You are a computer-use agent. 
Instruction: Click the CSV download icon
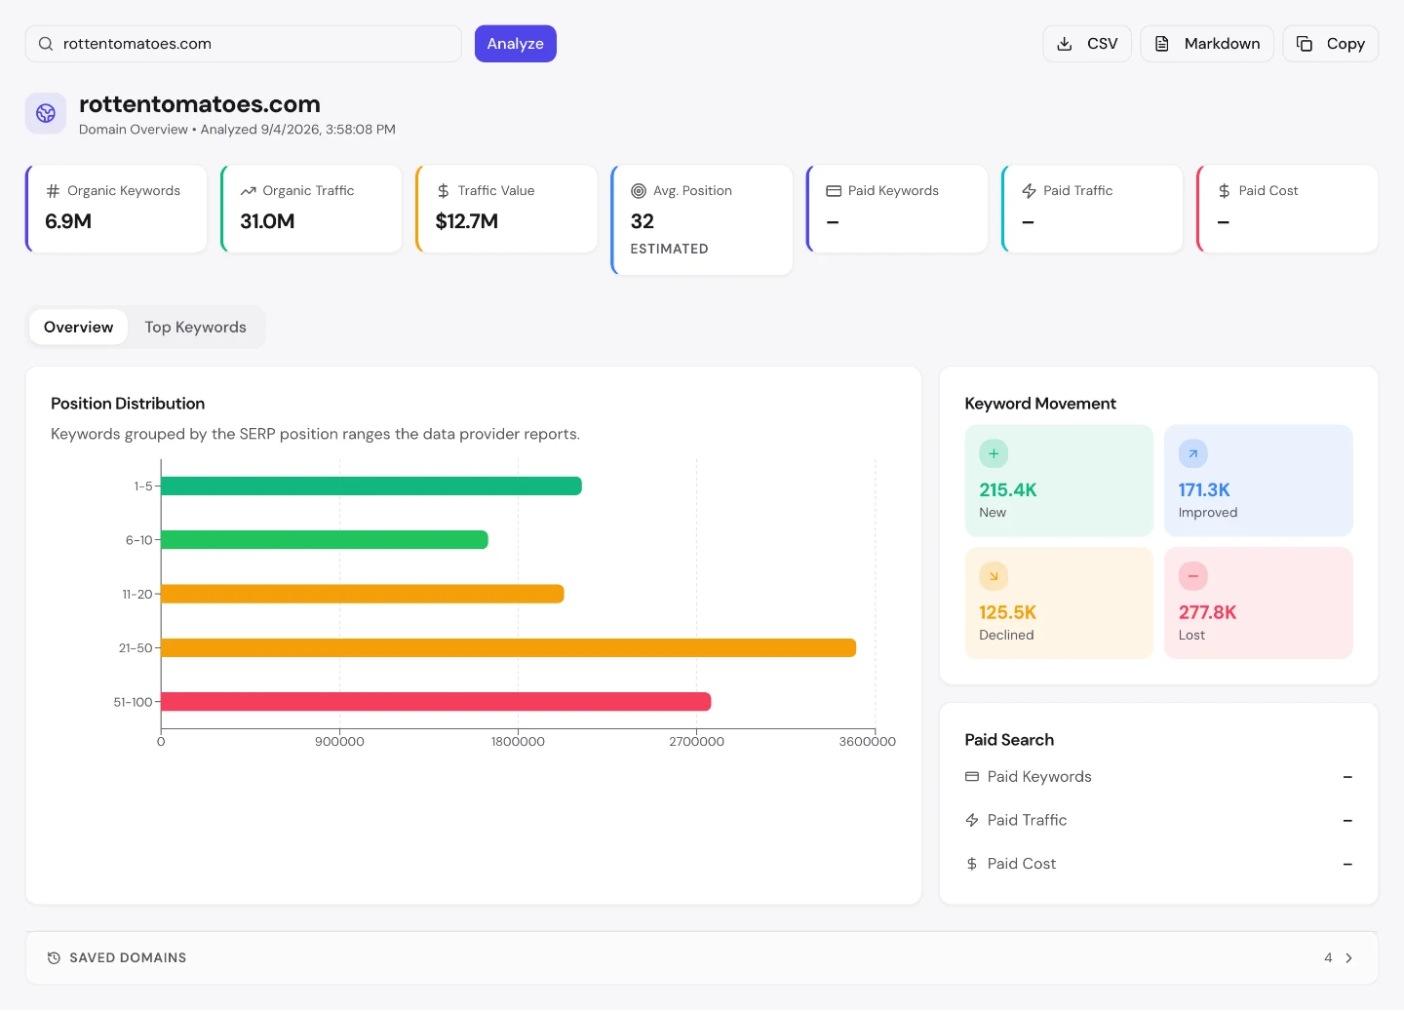tap(1065, 44)
